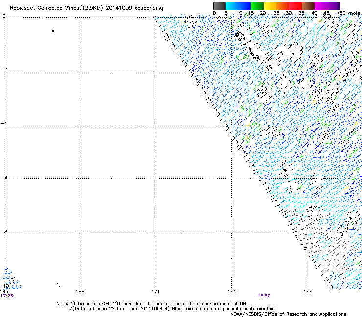
Task: Pick the dark purple 45-50 knots band
Action: click(x=334, y=6)
